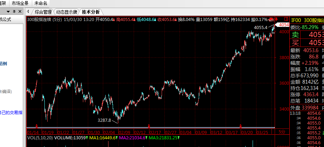Switch to the 动态显示牌 tab

tap(66, 12)
